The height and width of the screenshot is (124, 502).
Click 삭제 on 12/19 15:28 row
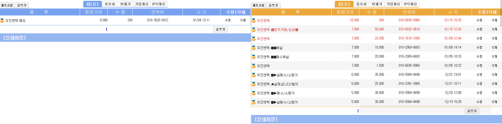[494, 102]
